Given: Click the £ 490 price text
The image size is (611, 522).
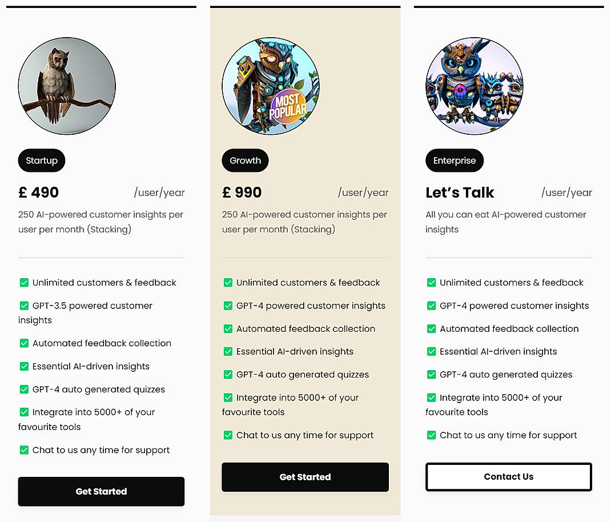Looking at the screenshot, I should [38, 192].
